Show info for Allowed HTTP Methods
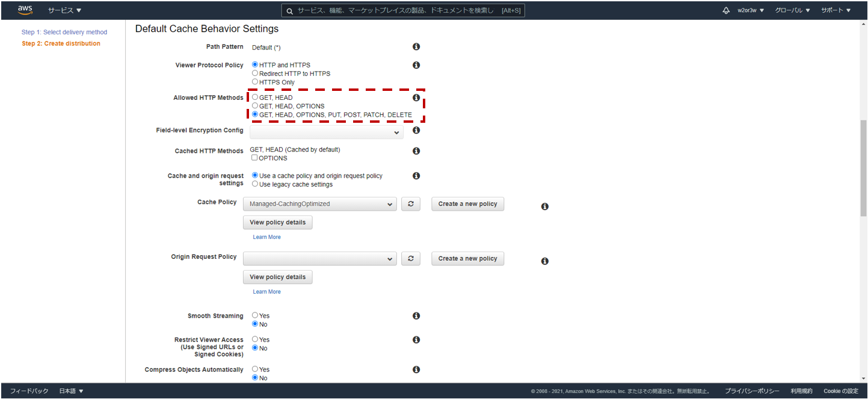Image resolution: width=868 pixels, height=399 pixels. click(416, 97)
